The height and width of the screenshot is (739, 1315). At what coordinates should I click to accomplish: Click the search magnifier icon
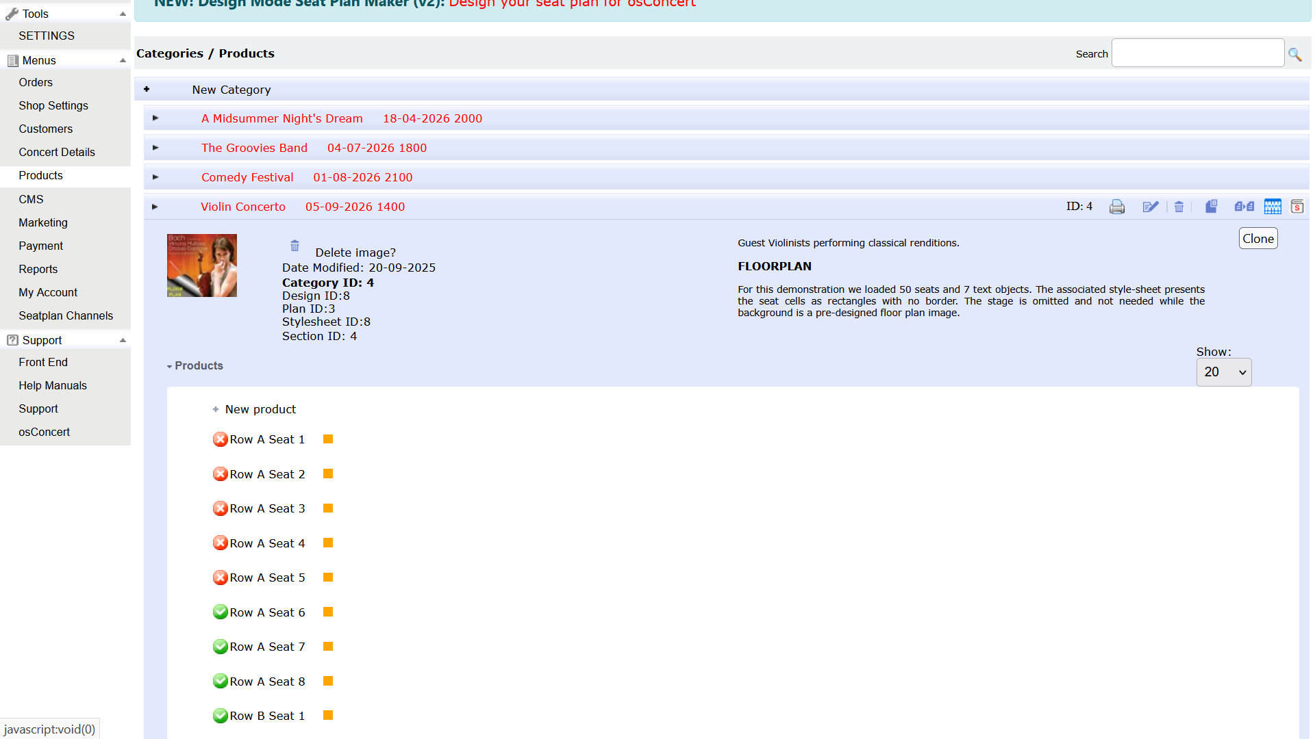1294,54
